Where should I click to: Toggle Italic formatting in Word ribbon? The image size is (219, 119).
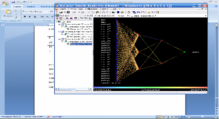(x=29, y=16)
